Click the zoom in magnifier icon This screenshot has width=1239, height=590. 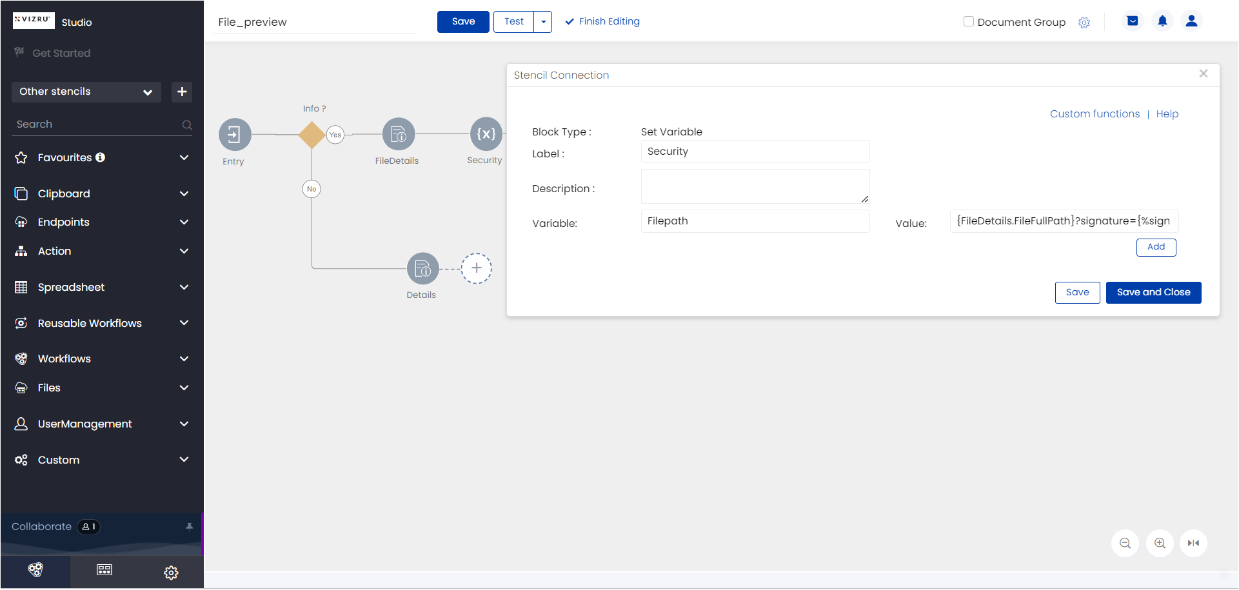[x=1160, y=543]
